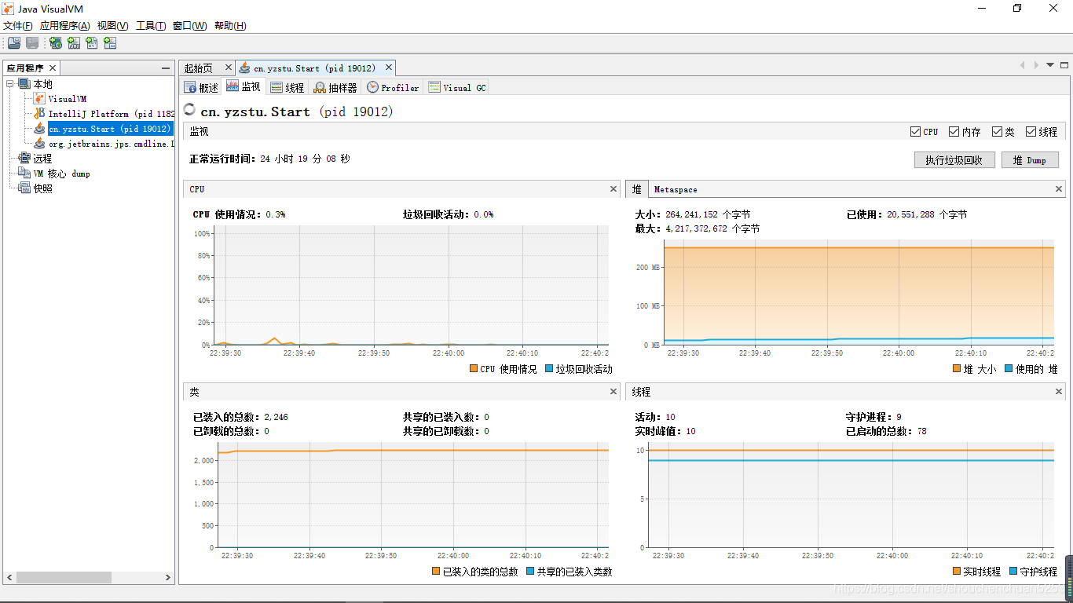
Task: Click the 已启动的总数: 78 value
Action: point(886,431)
